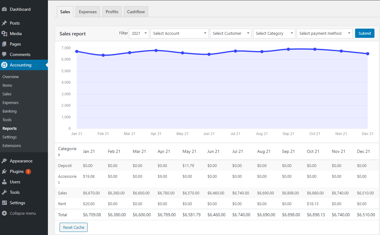Click the Submit filter button

365,33
